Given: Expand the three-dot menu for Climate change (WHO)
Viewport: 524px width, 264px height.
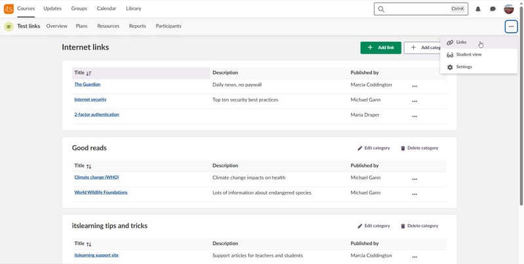Looking at the screenshot, I should [x=415, y=179].
